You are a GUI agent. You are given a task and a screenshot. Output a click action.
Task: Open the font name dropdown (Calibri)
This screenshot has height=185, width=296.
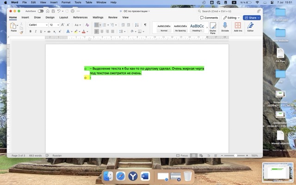(x=38, y=25)
